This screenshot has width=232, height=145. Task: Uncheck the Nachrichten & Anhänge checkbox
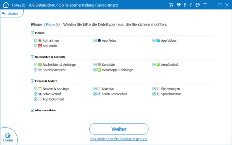pos(36,65)
